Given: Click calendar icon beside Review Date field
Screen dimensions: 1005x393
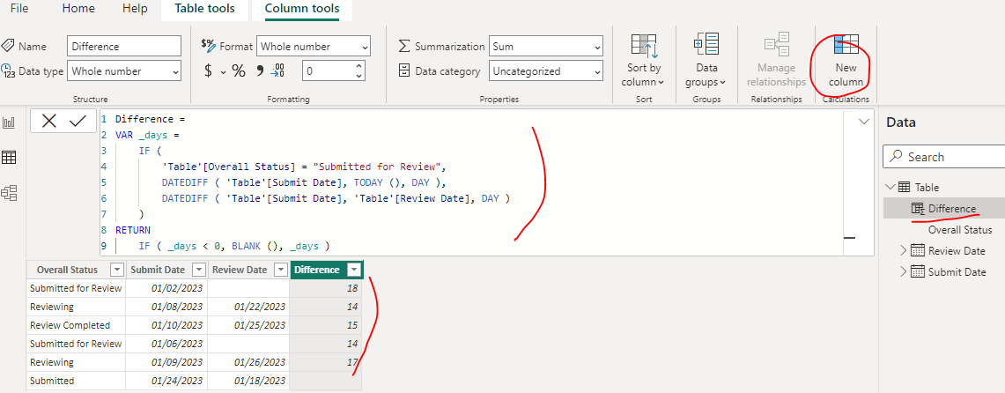Looking at the screenshot, I should tap(917, 250).
